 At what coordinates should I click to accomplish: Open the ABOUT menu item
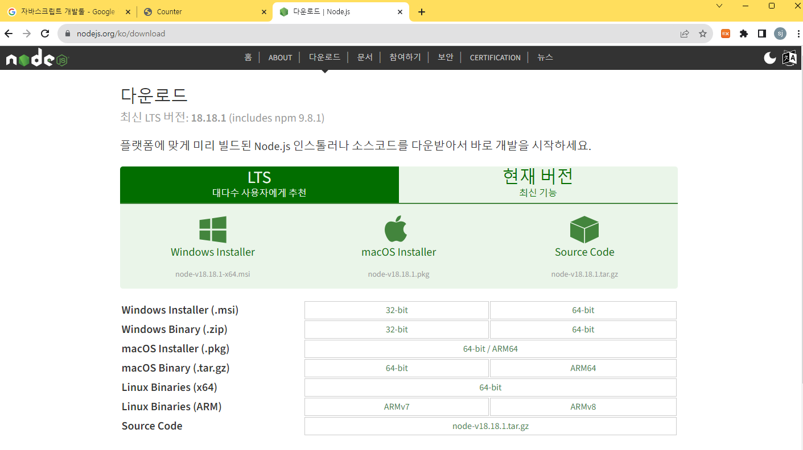point(280,57)
